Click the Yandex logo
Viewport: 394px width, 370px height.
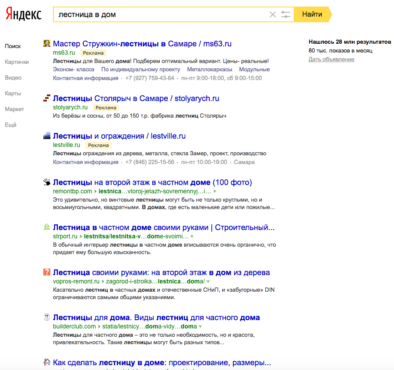click(24, 14)
